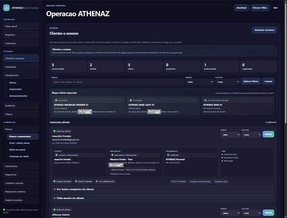Click Checar URLs button

[260, 8]
